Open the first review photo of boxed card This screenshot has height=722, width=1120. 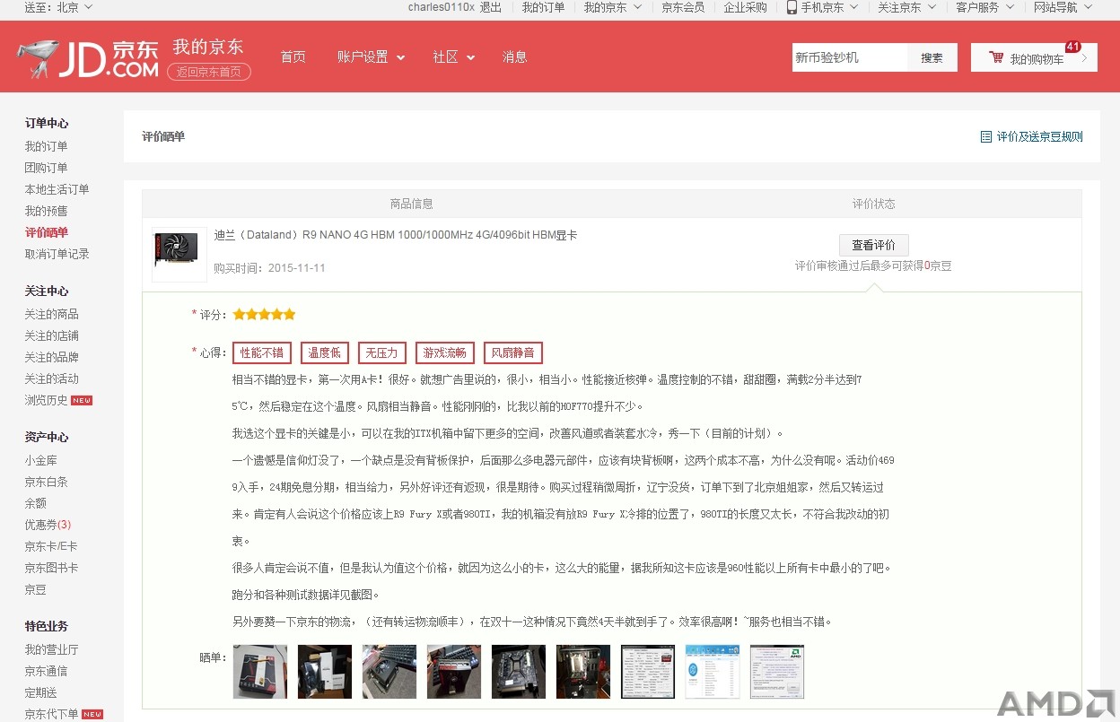tap(260, 672)
